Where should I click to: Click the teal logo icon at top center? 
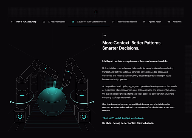click(x=96, y=12)
